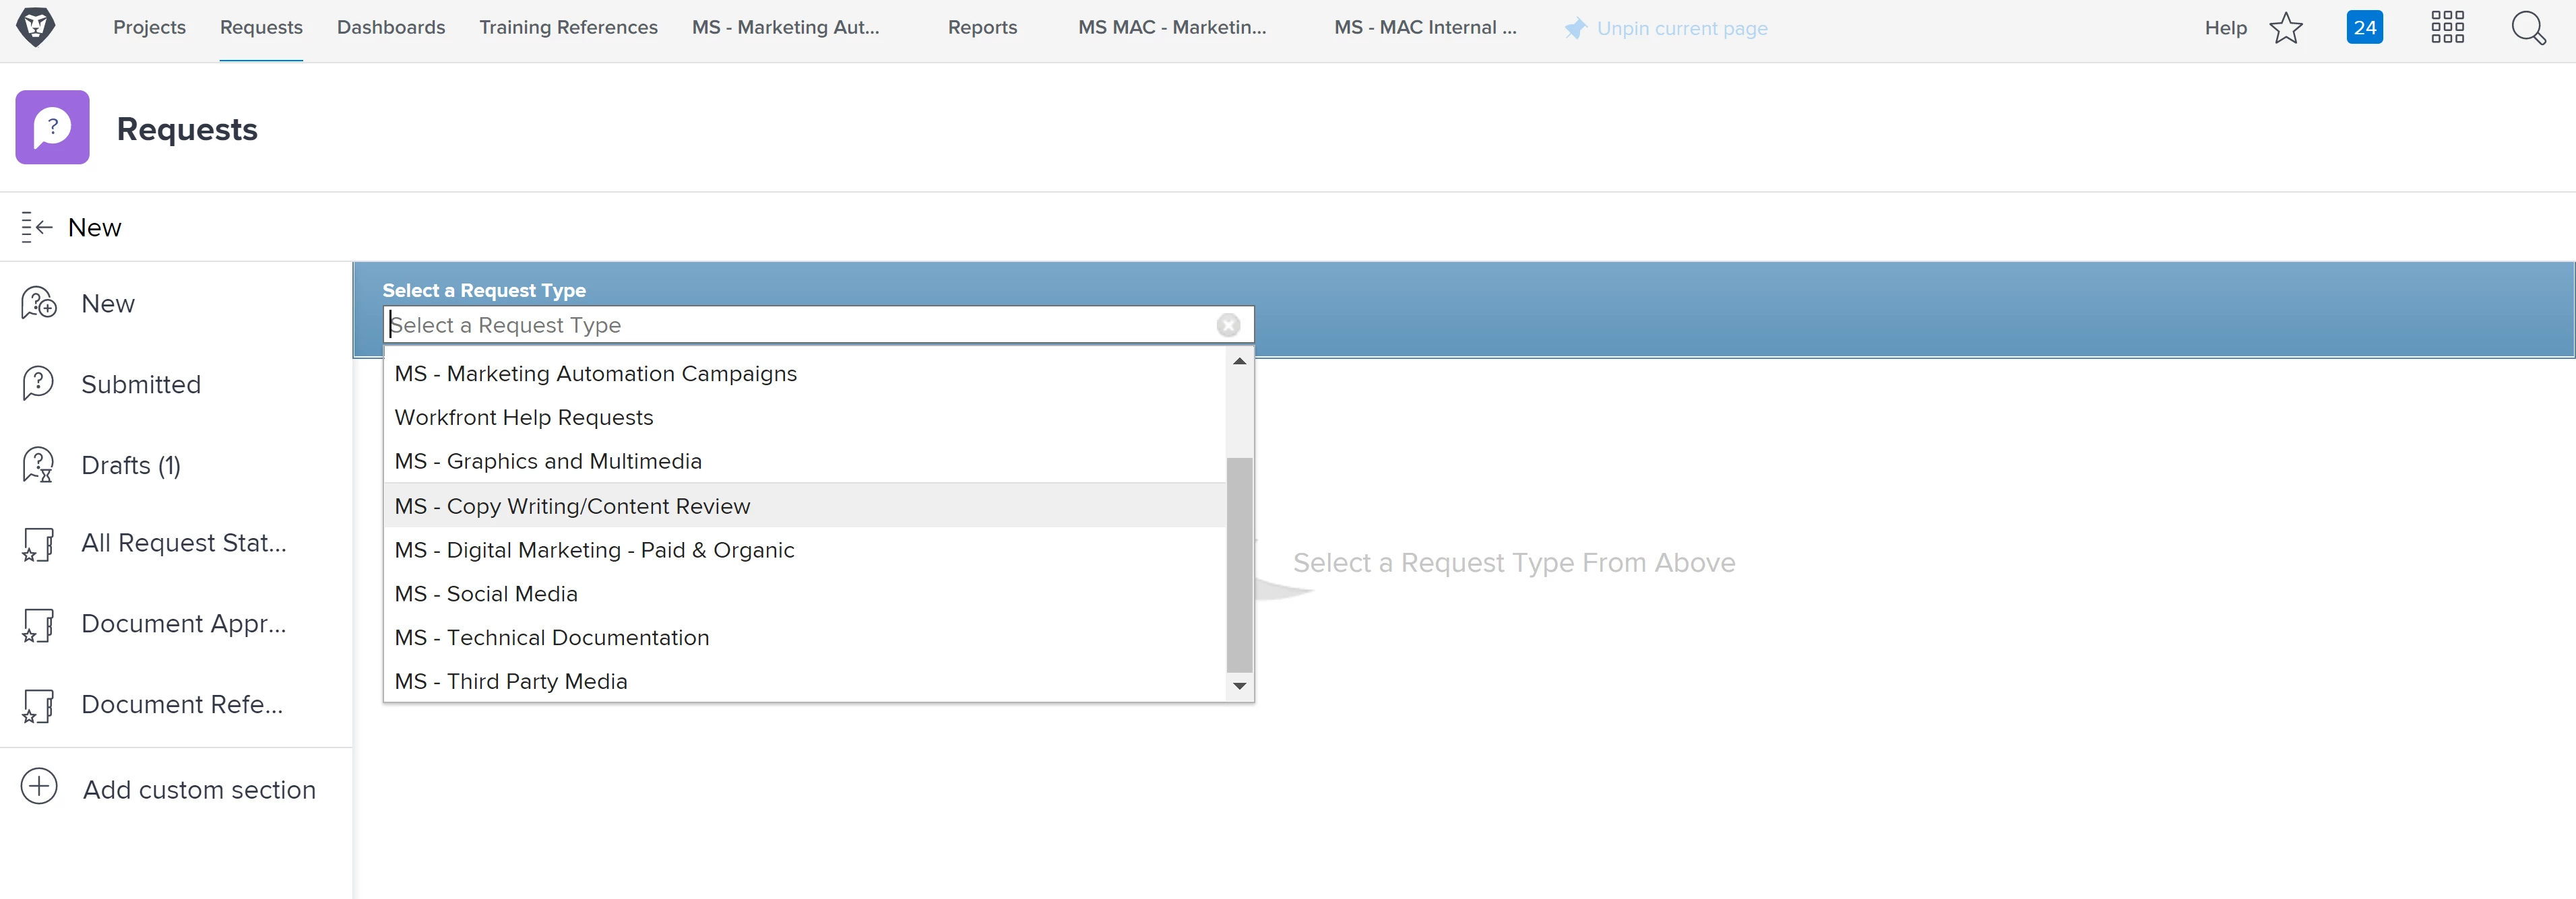Clear the request type field with X
The image size is (2576, 899).
pyautogui.click(x=1228, y=326)
